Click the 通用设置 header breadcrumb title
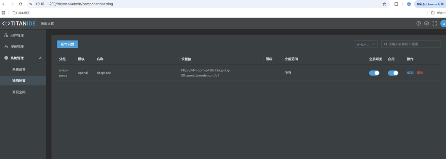Screen dimensions: 446x159 [x=47, y=24]
